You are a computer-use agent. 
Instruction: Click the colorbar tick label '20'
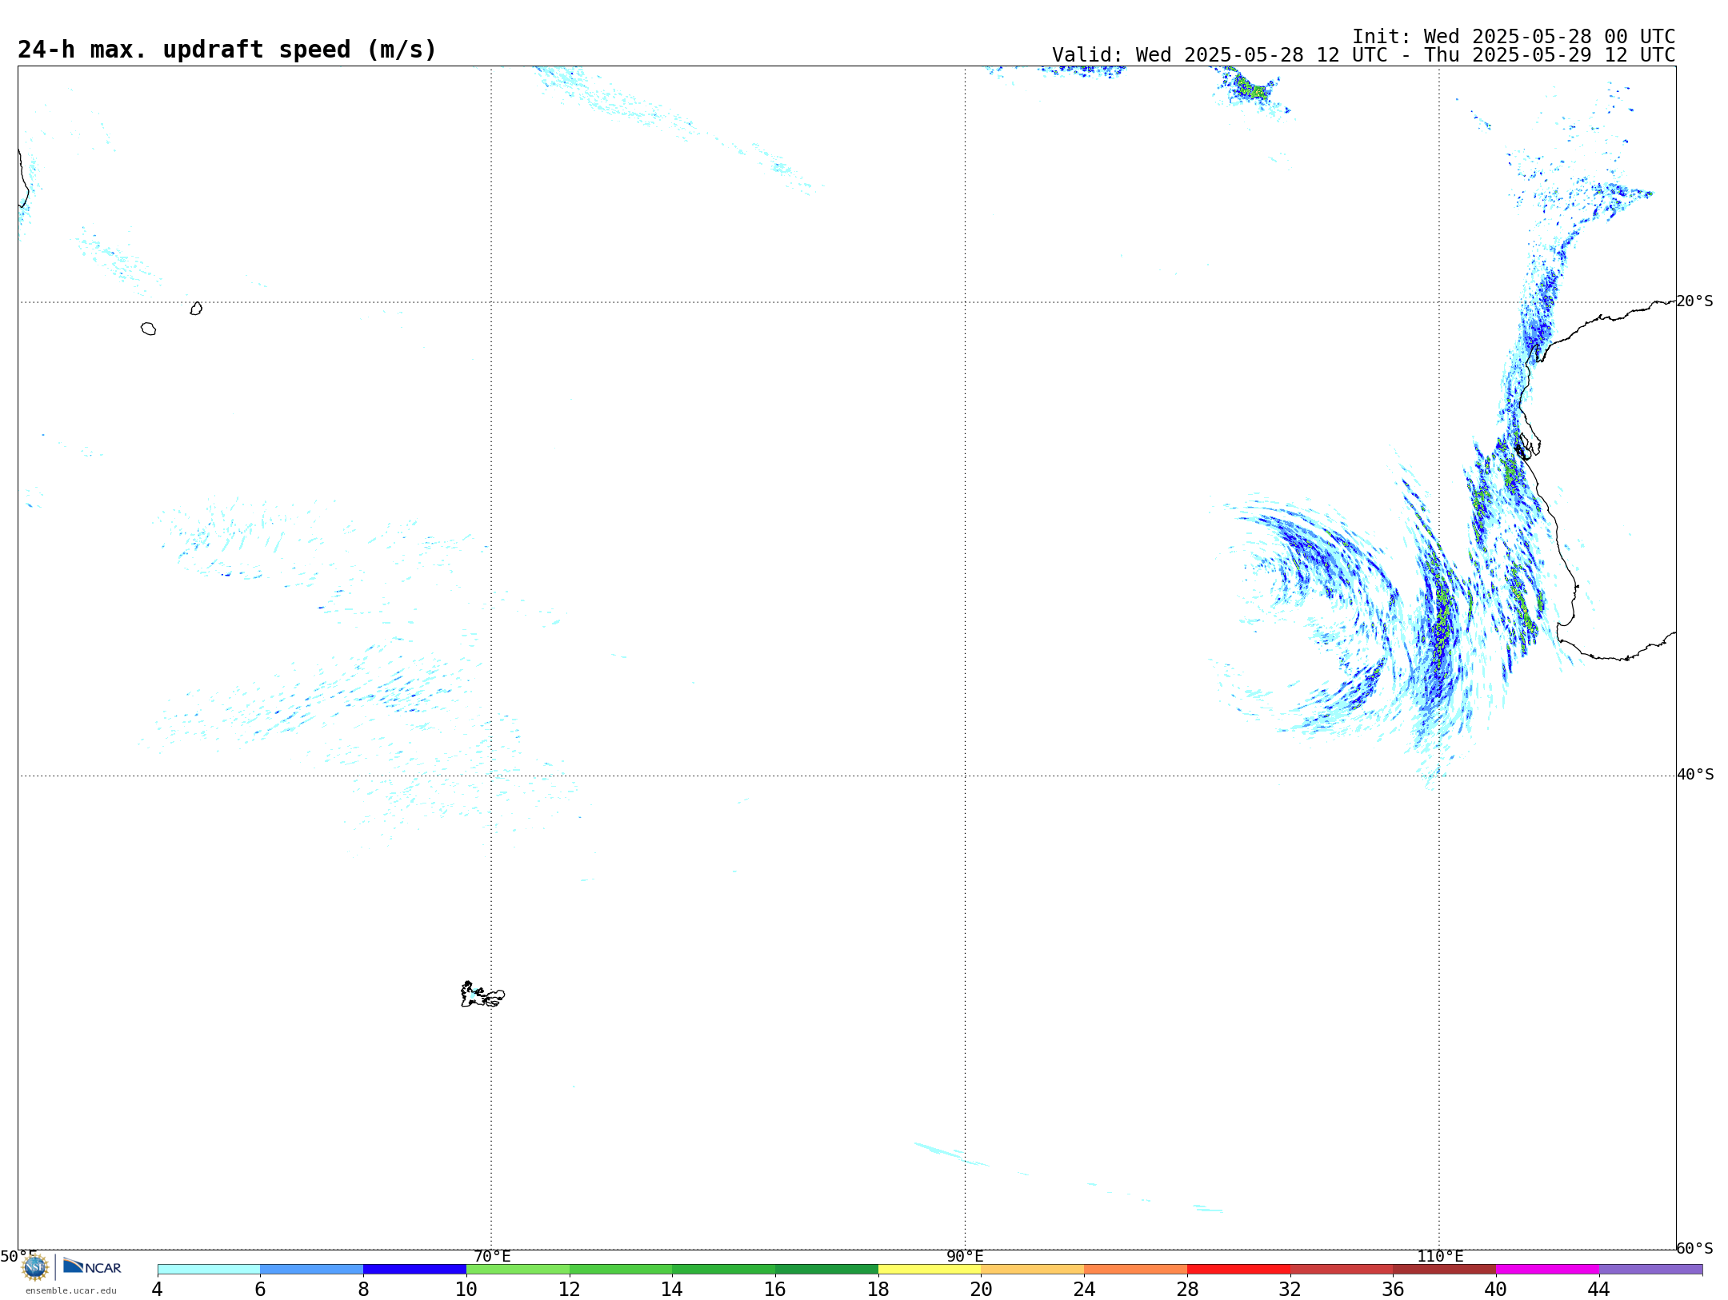(982, 1290)
